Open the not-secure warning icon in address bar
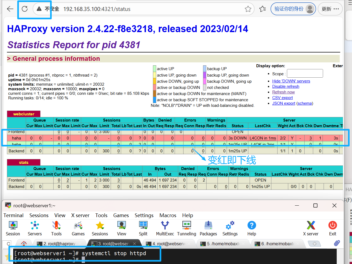352x264 pixels. point(39,9)
